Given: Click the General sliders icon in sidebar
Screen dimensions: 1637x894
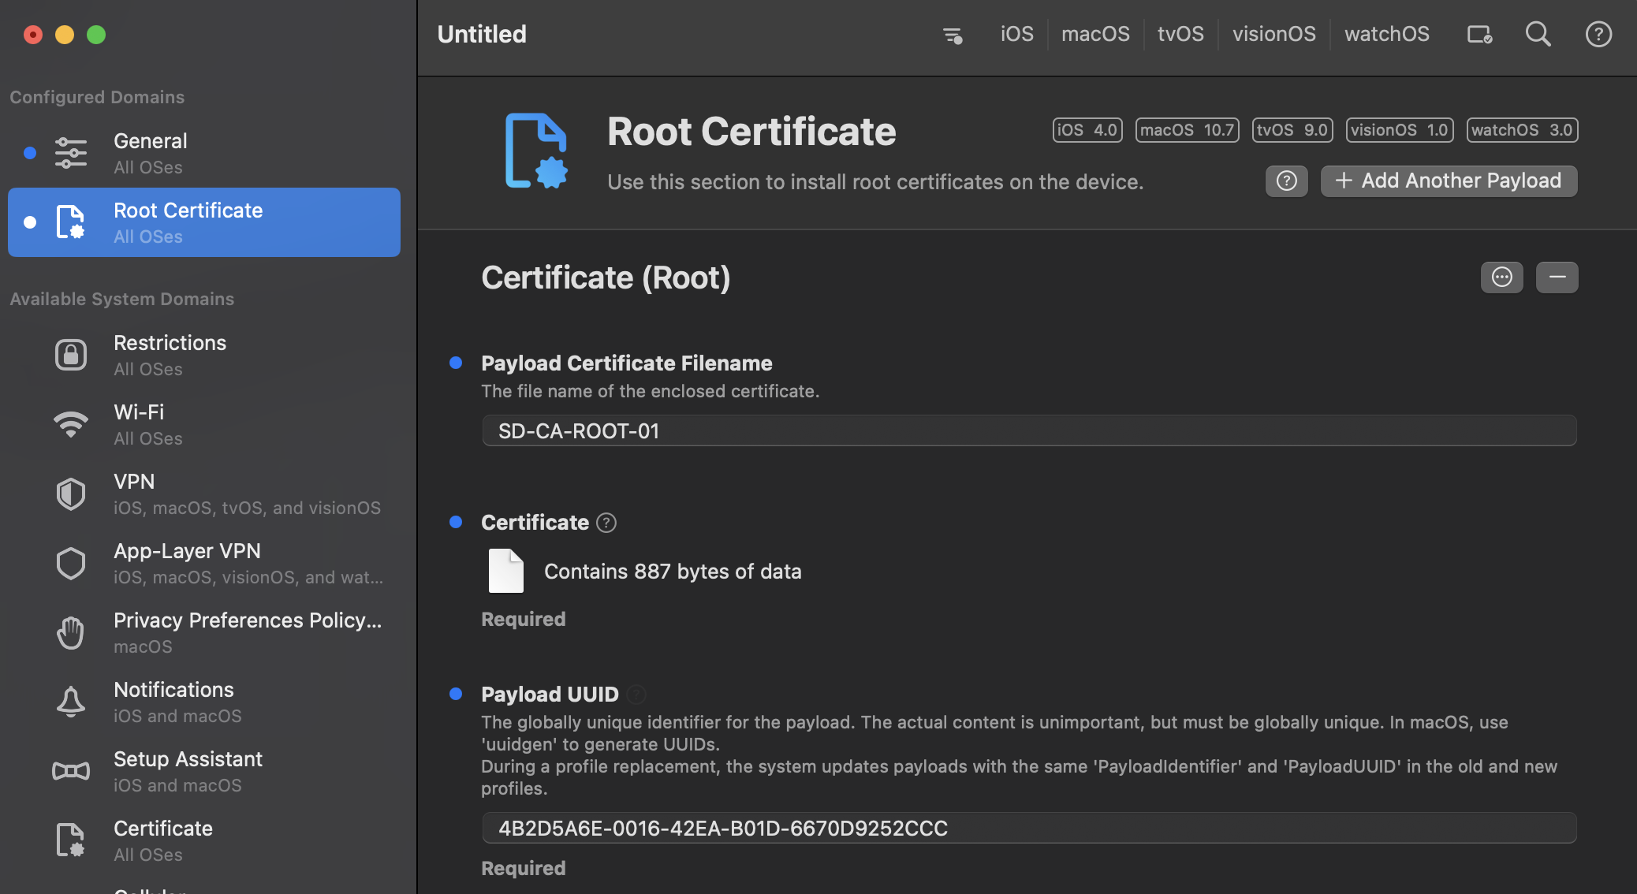Looking at the screenshot, I should (x=71, y=153).
